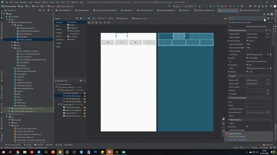
Task: Click warning icon on first textView tree row
Action: coord(85,93)
